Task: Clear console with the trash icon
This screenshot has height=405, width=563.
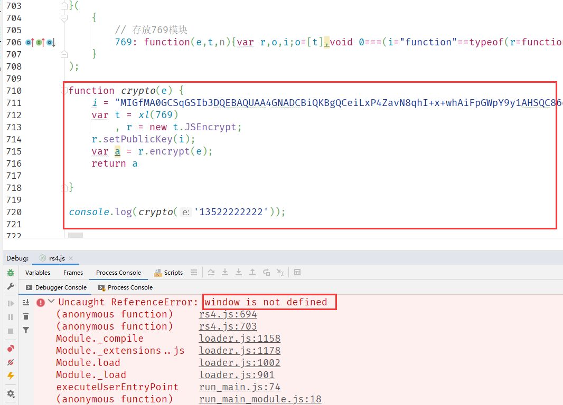Action: (x=26, y=316)
